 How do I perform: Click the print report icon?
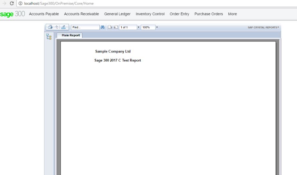50,27
